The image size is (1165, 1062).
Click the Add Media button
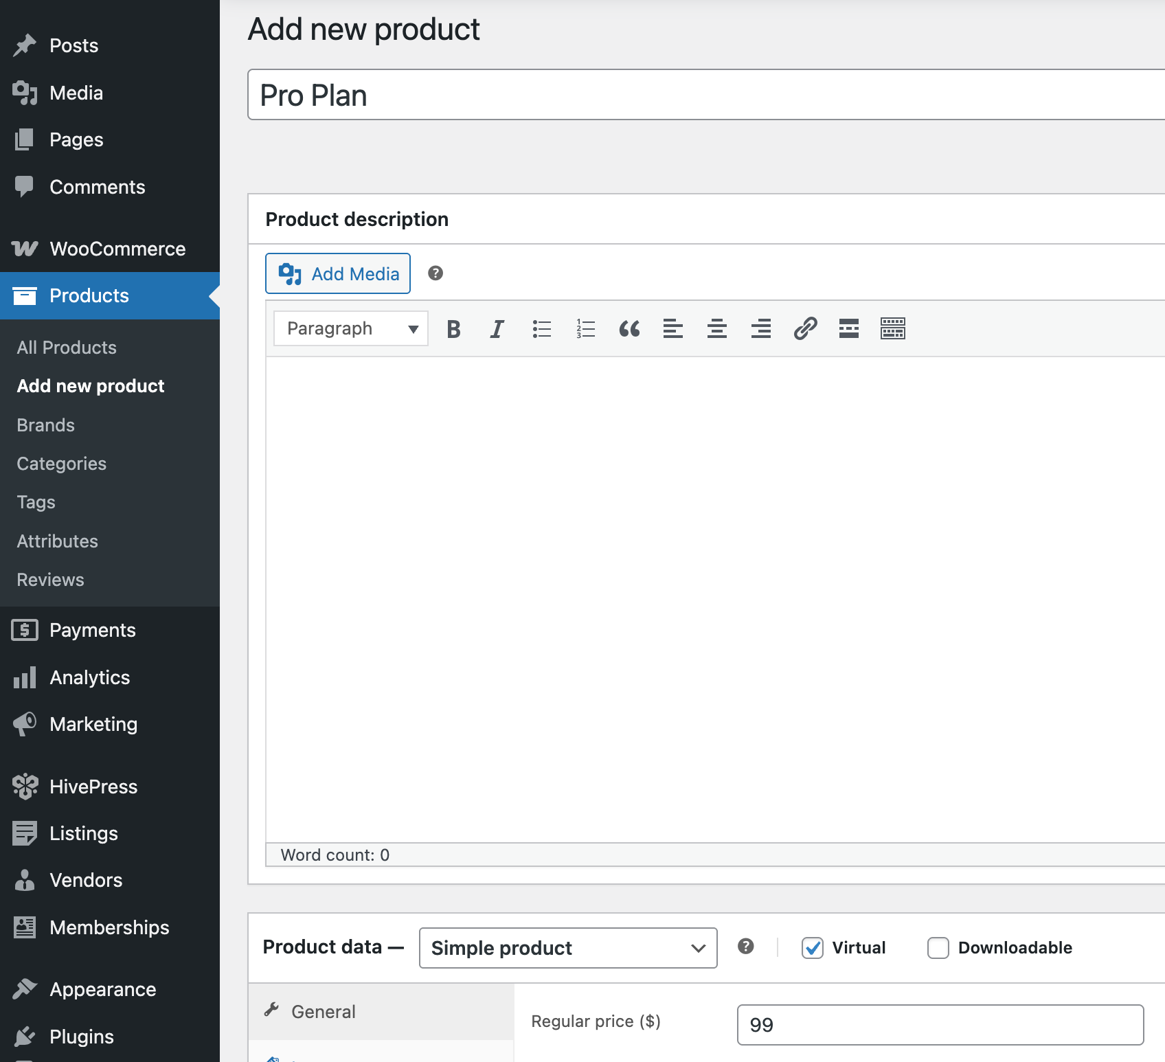(337, 273)
